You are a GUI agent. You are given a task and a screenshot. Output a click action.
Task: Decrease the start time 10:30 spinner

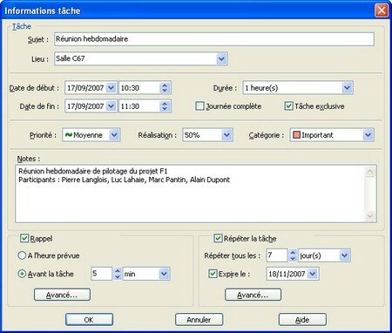coord(165,91)
